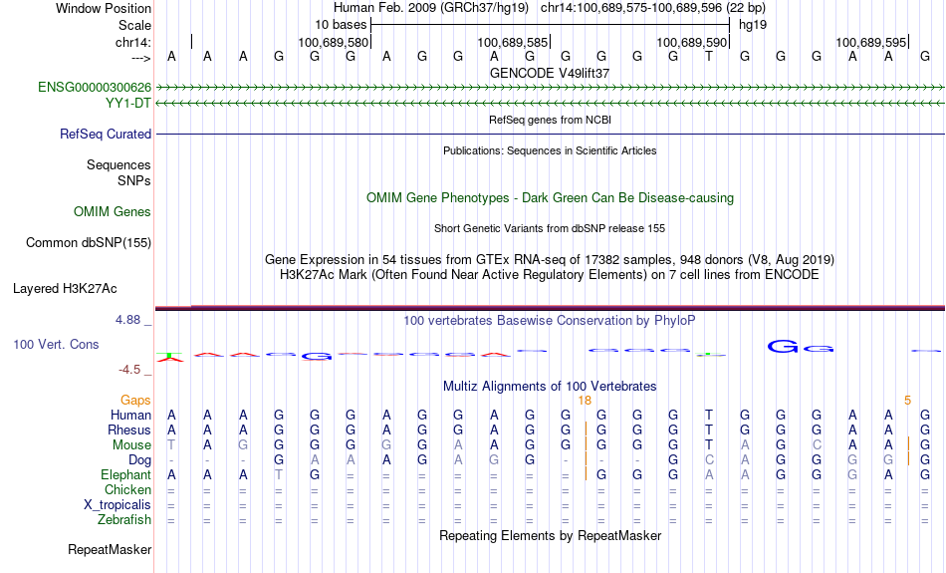Click the GTEx Gene Expression track title

(x=550, y=260)
